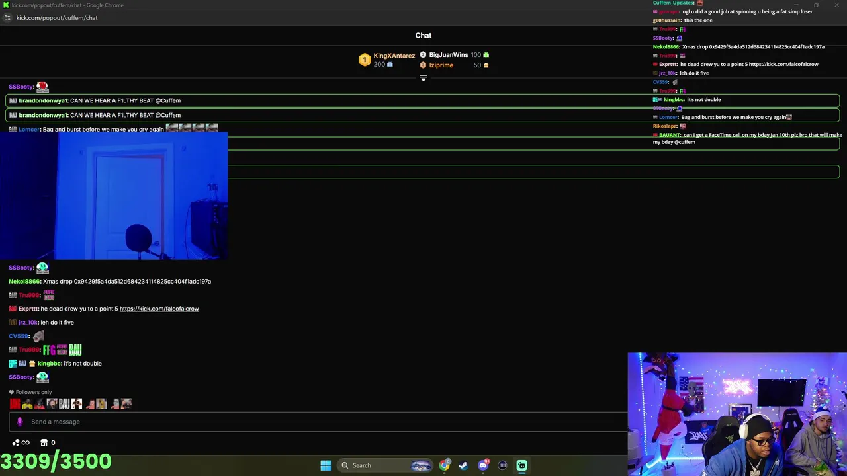The image size is (847, 476).
Task: Click username Exprttt in chat
Action: point(28,309)
